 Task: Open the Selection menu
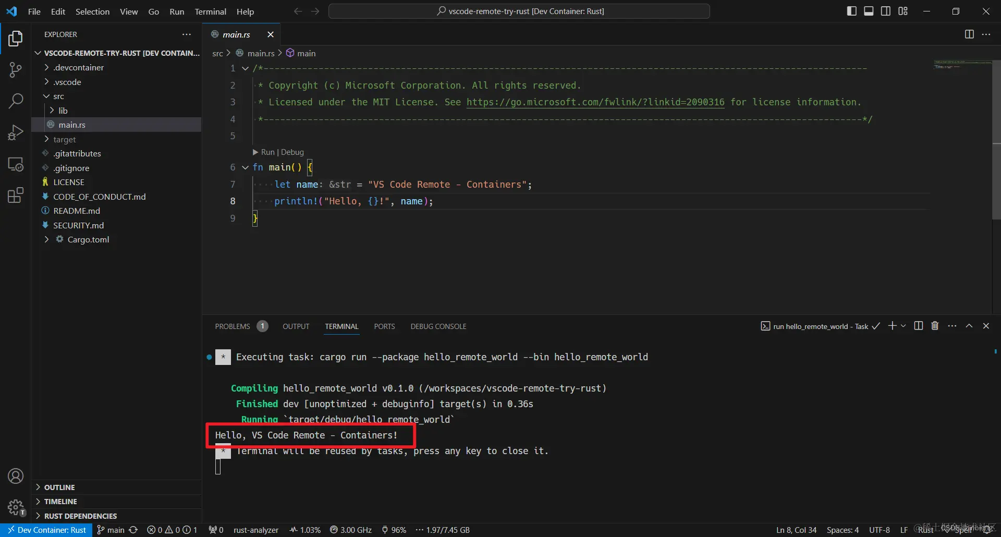point(92,11)
